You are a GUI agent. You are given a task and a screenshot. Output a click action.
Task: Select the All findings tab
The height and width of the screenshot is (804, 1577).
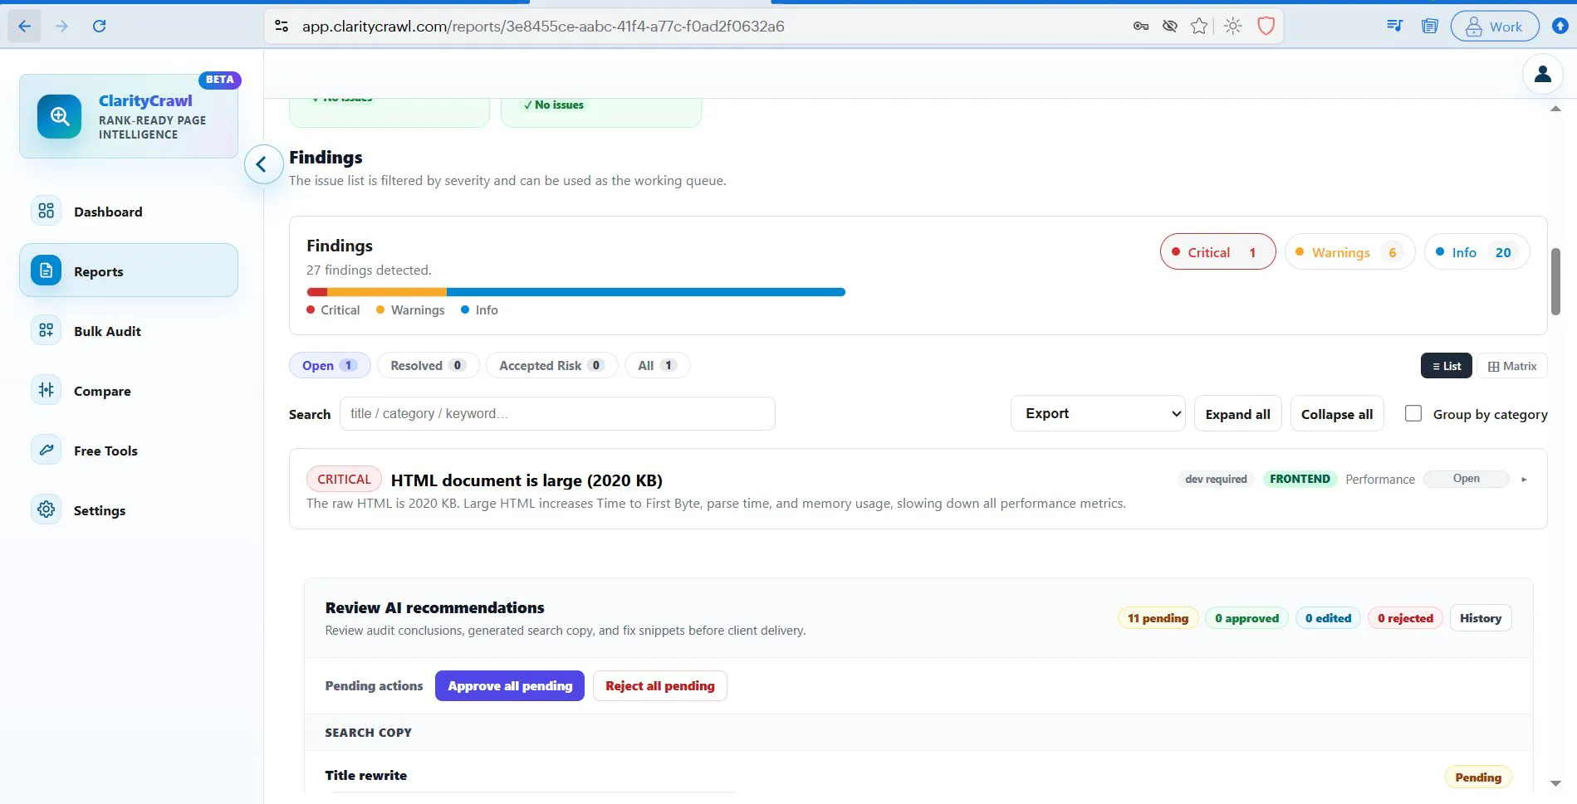(657, 365)
